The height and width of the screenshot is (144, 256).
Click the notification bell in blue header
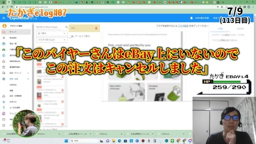[x=191, y=18]
